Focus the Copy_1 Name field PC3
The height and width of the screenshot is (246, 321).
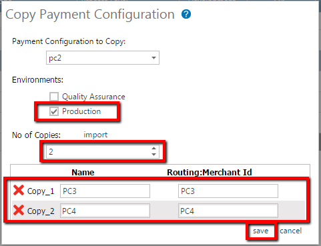[105, 191]
